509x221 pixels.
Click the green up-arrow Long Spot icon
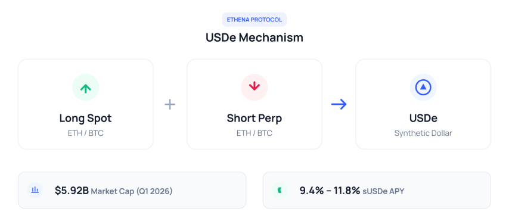pyautogui.click(x=85, y=88)
